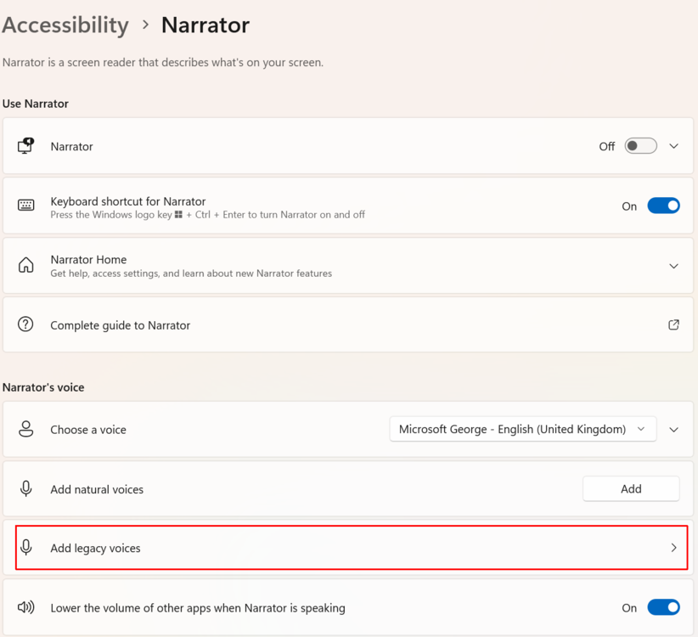Disable the keyboard shortcut for Narrator toggle
Screen dimensions: 698x637
(x=663, y=206)
